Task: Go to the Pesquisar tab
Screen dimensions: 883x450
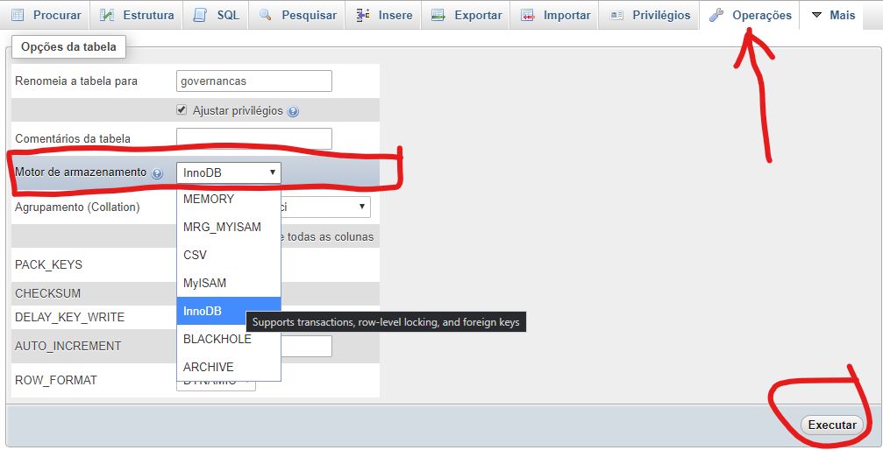Action: coord(298,15)
